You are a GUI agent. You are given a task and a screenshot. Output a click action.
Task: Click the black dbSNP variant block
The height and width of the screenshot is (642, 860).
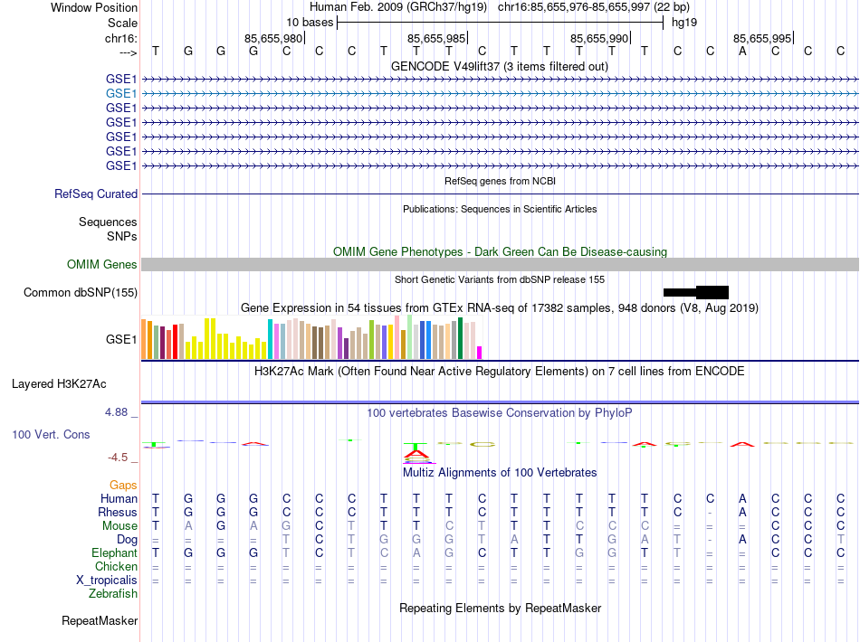tap(712, 292)
